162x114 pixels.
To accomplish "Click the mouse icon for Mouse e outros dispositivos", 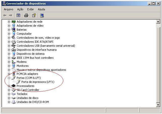I will pyautogui.click(x=14, y=70).
